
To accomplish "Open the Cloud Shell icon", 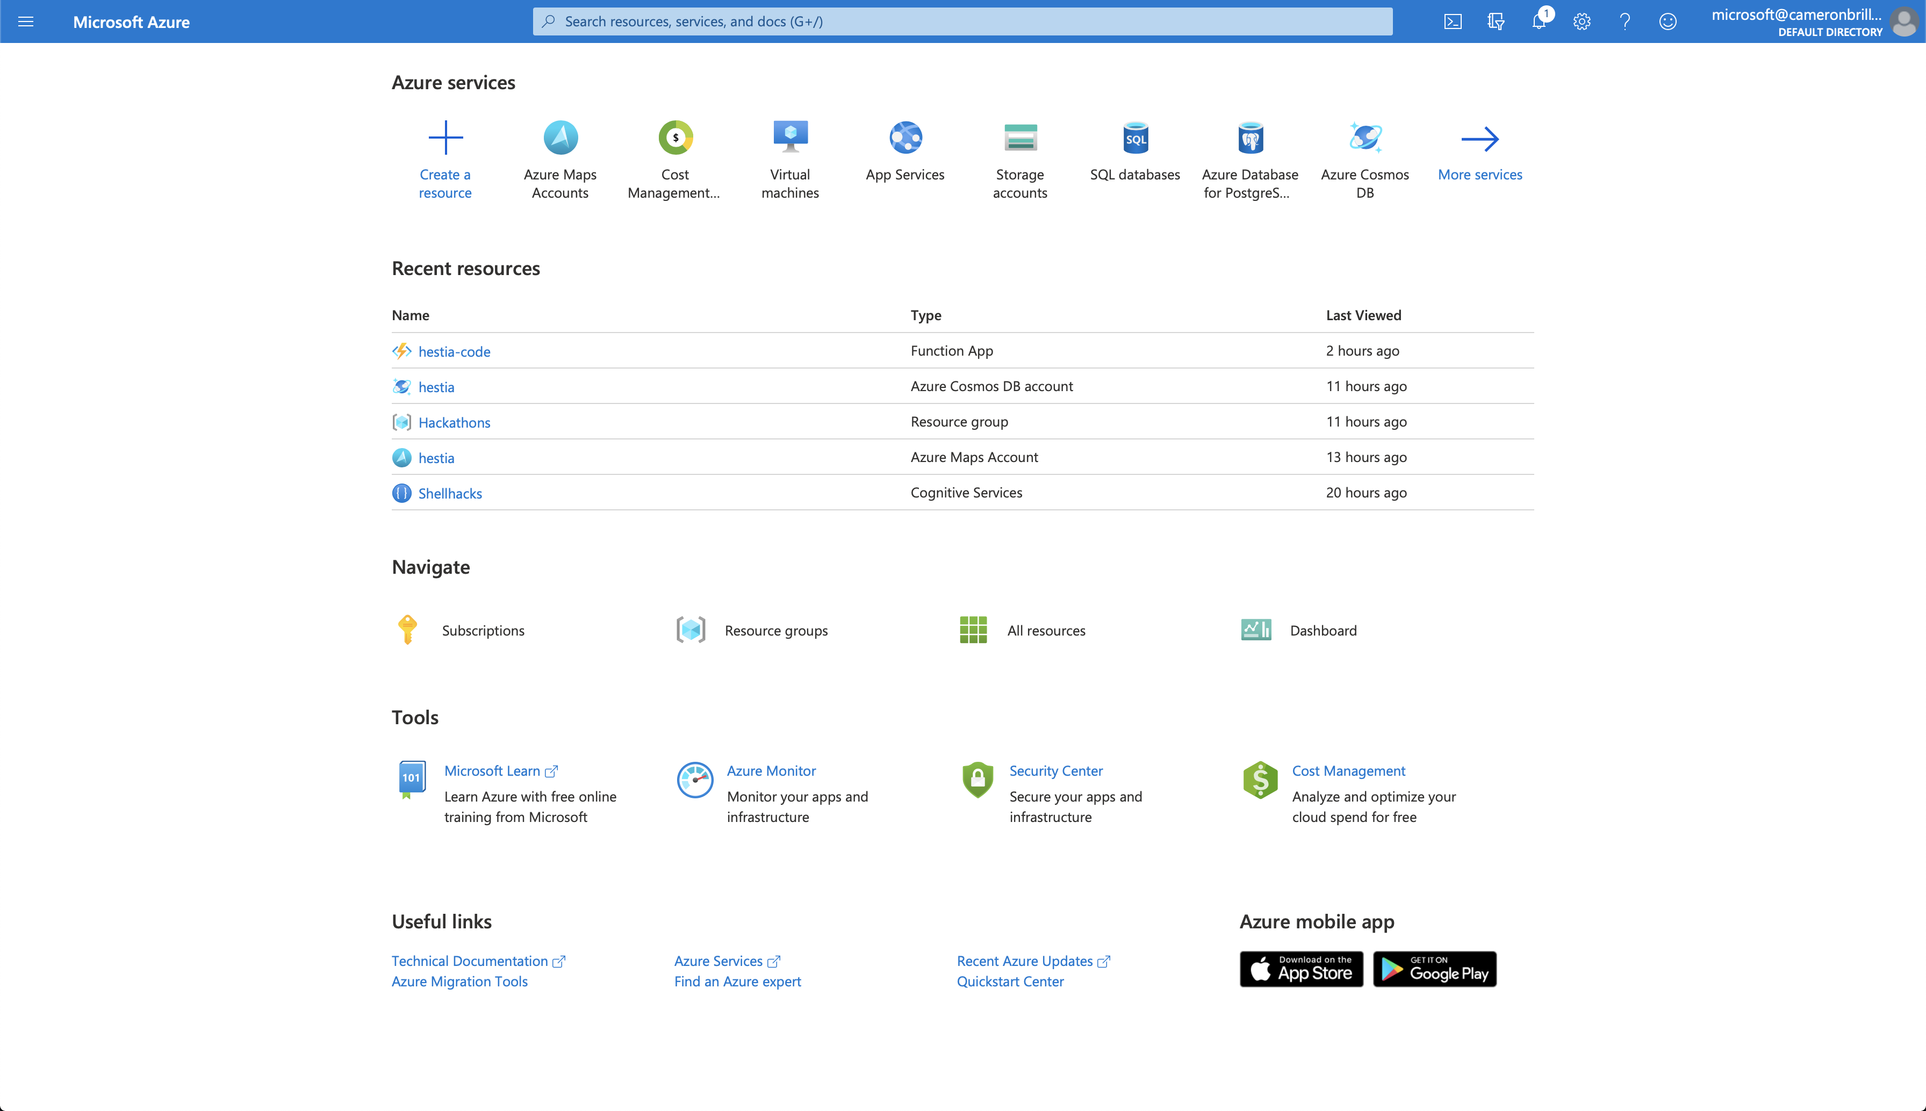I will point(1453,21).
